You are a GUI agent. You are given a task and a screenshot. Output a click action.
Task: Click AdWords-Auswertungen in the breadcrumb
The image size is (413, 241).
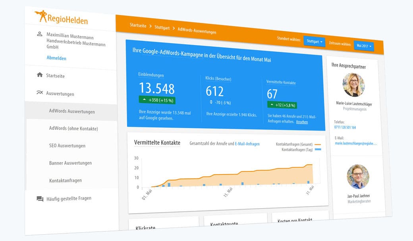click(x=197, y=30)
